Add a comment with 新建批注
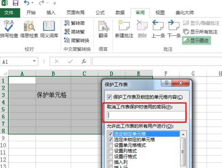Image resolution: width=222 pixels, height=168 pixels. 124,29
